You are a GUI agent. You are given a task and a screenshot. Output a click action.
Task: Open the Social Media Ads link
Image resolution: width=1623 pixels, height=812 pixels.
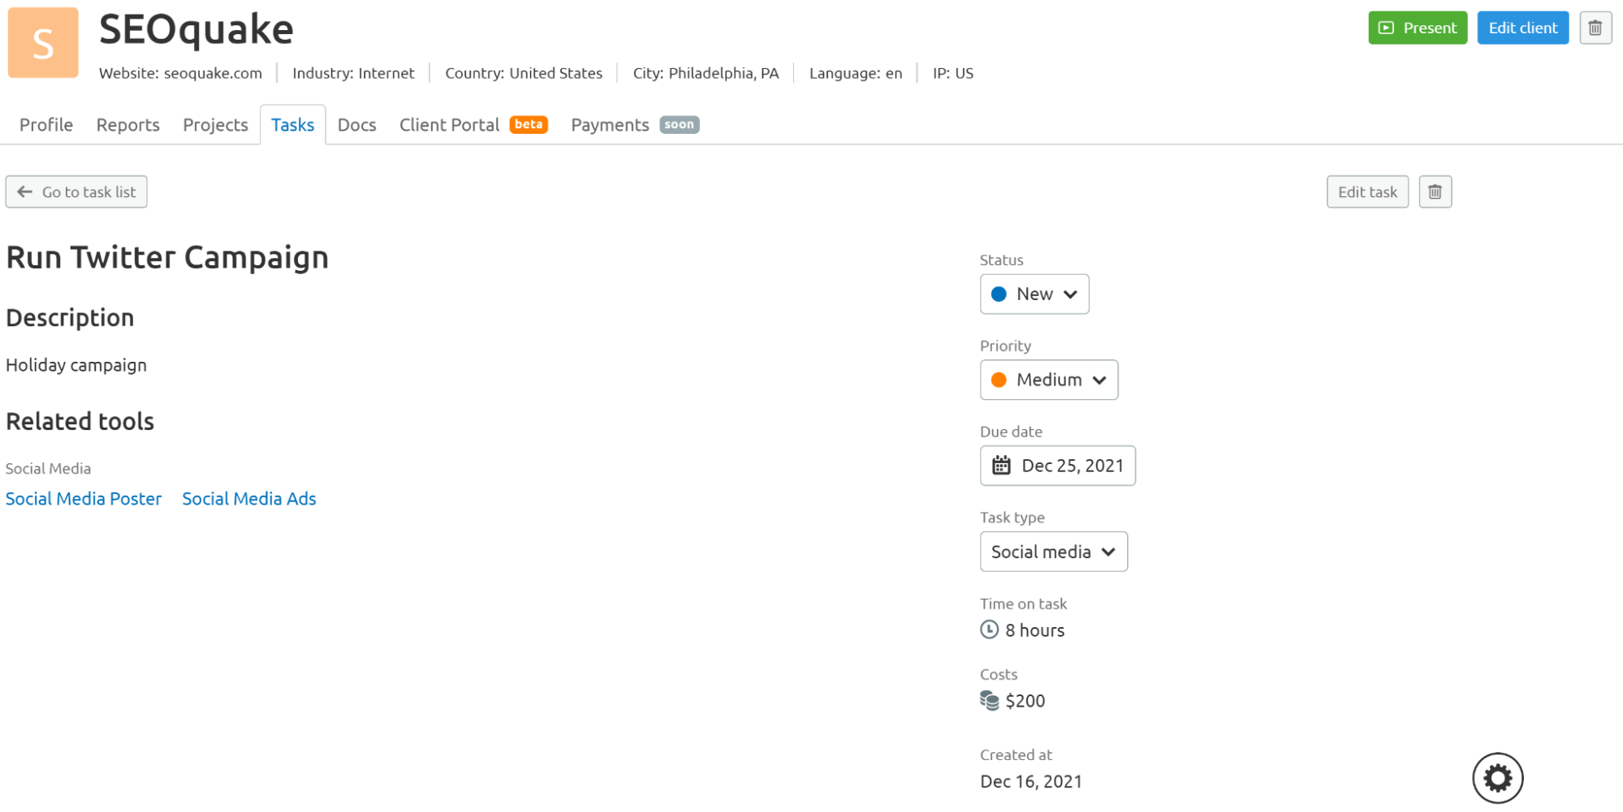[x=249, y=499]
